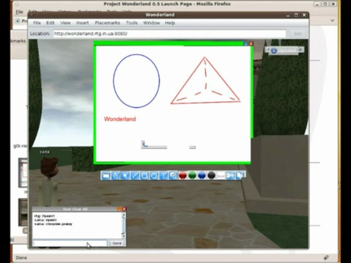Screen dimensions: 351x263
Task: Open the Insert menu
Action: [82, 23]
